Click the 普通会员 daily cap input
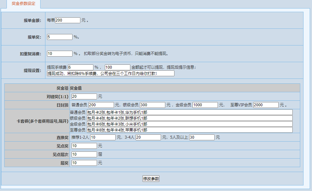312x191 pixels. (x=101, y=105)
